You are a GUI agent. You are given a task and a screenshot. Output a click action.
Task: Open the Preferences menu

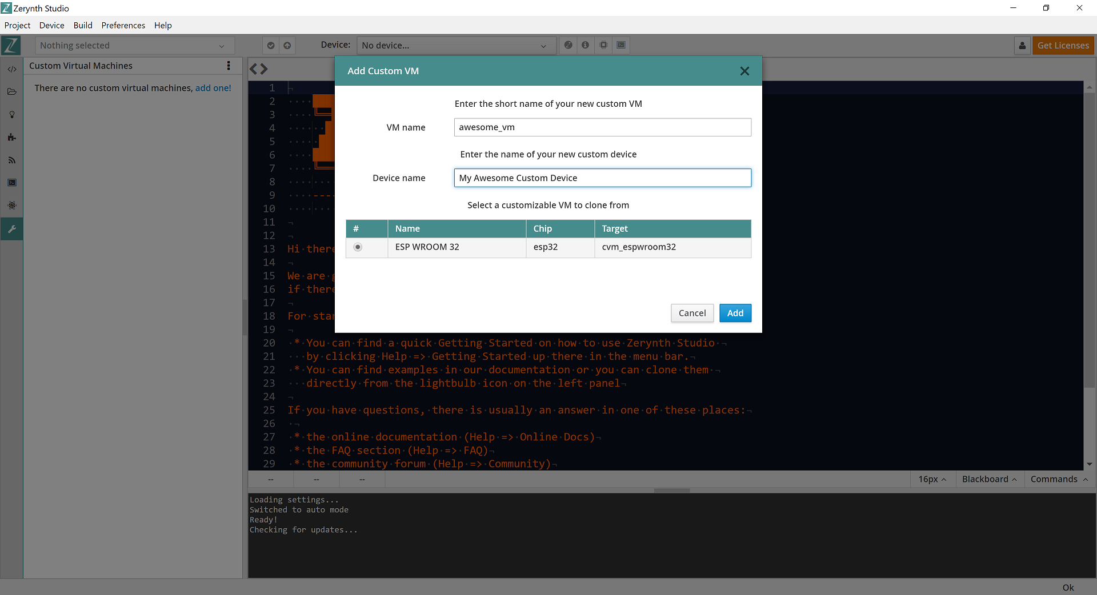[123, 25]
